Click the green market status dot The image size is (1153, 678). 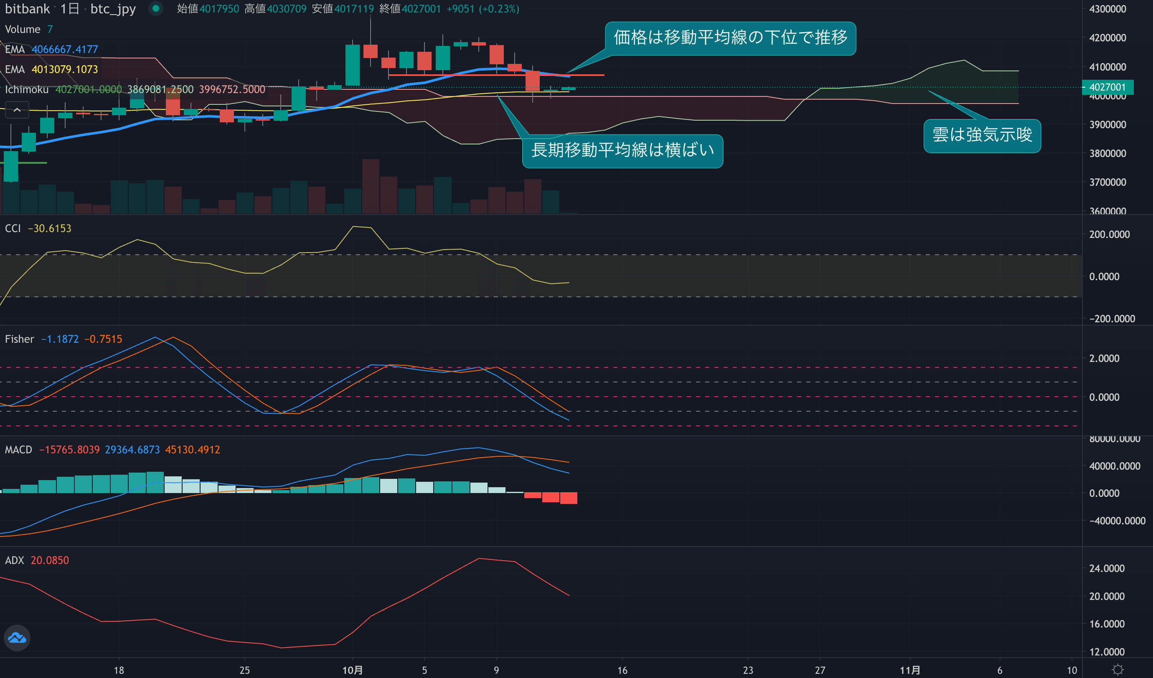click(x=155, y=8)
